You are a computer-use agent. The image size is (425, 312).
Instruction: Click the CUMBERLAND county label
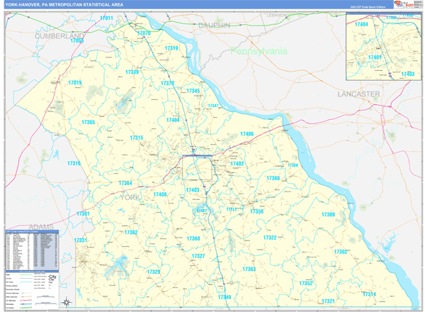coord(60,35)
